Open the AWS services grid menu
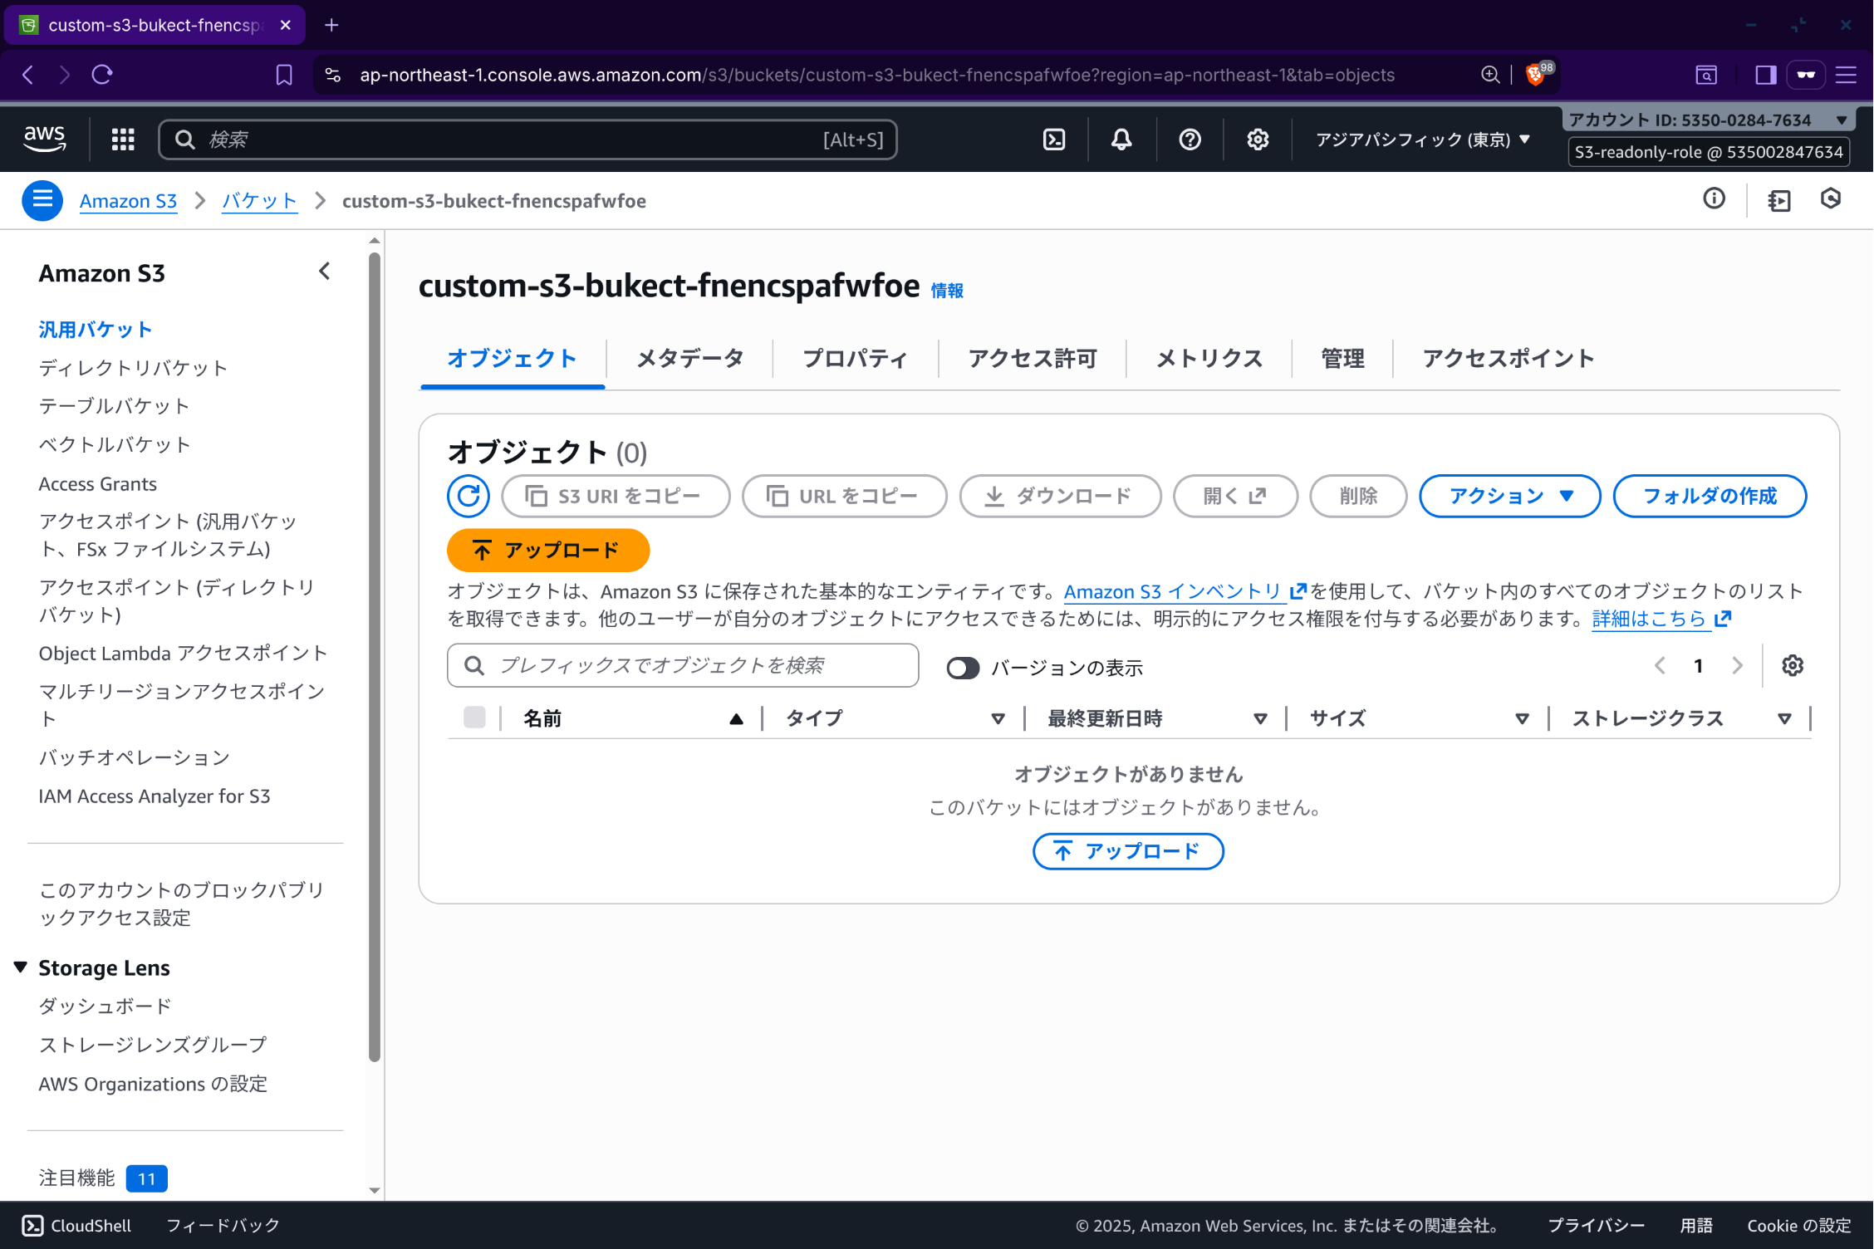The height and width of the screenshot is (1249, 1874). (x=123, y=140)
